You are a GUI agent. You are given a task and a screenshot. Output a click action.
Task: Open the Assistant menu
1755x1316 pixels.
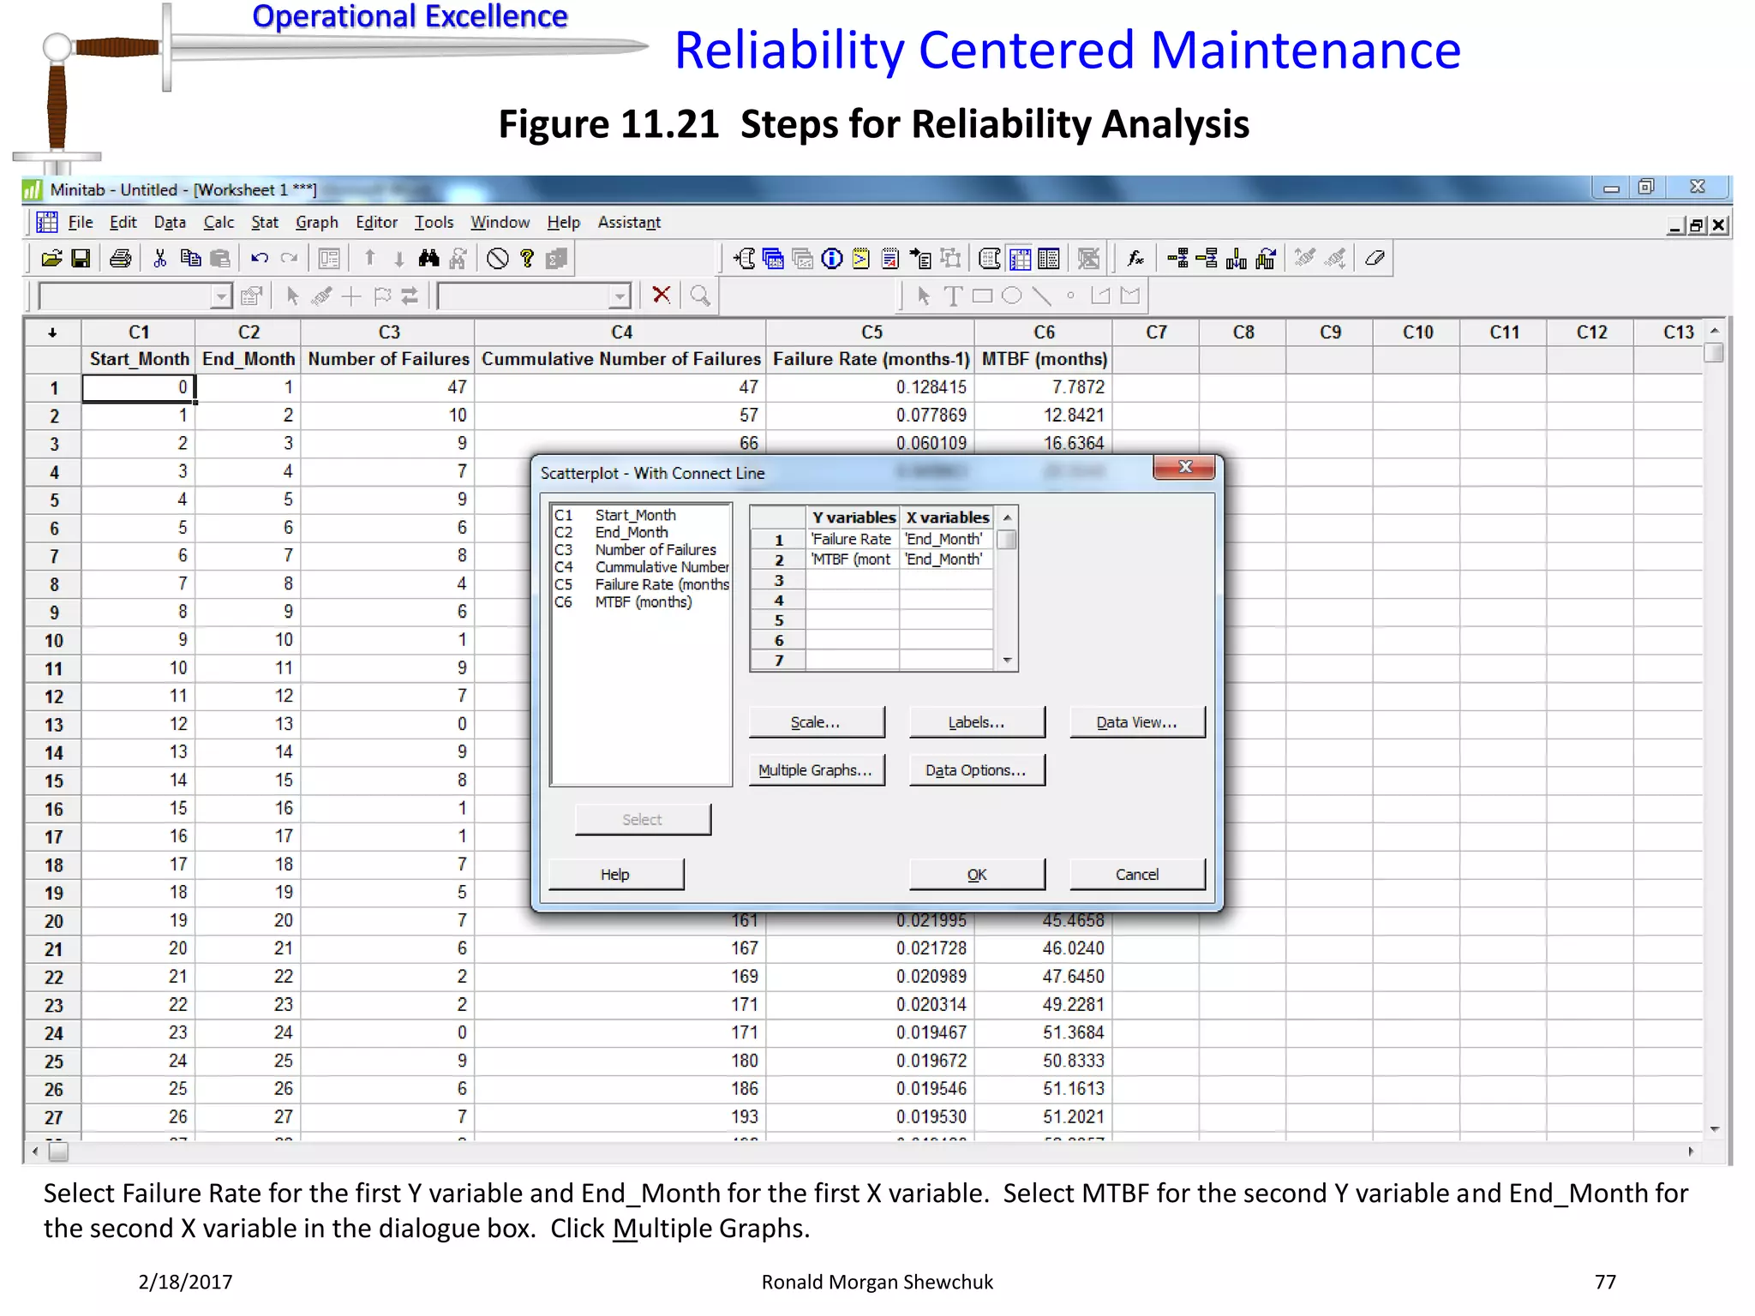pyautogui.click(x=630, y=223)
